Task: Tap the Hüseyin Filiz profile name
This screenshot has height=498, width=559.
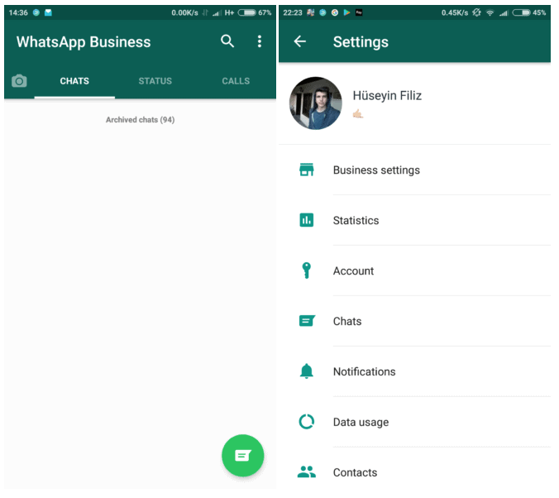Action: click(388, 96)
